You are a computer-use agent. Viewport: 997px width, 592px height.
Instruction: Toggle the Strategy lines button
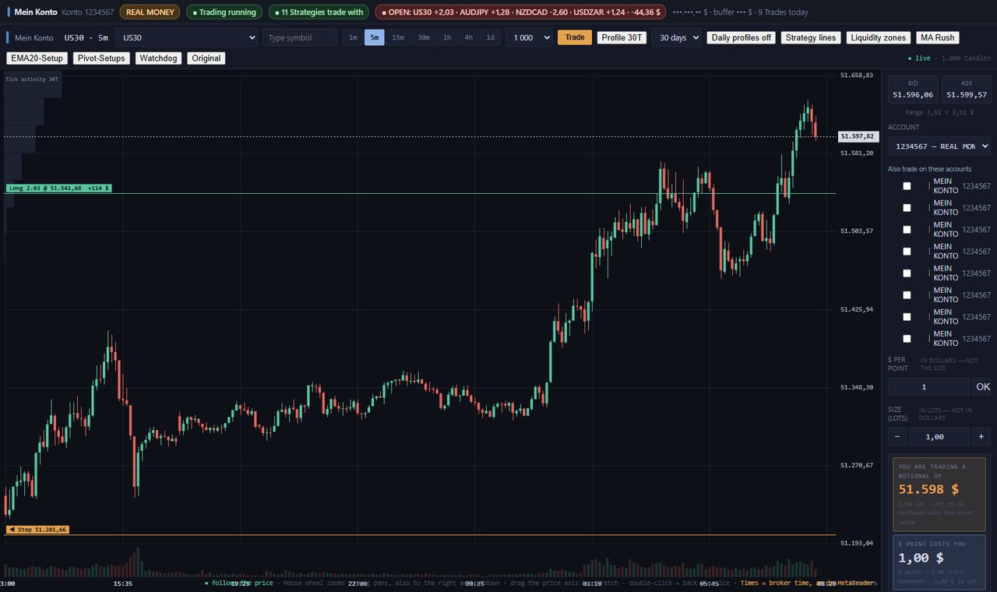(x=810, y=37)
